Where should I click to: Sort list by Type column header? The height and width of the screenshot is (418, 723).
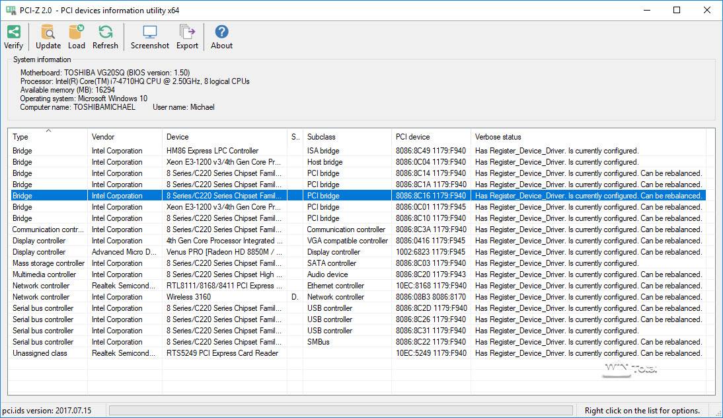[x=48, y=137]
